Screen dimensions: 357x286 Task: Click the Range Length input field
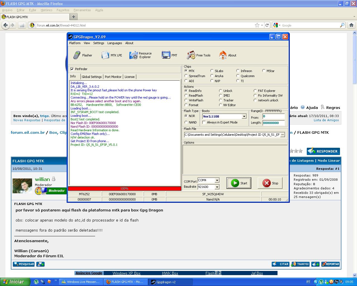click(273, 123)
